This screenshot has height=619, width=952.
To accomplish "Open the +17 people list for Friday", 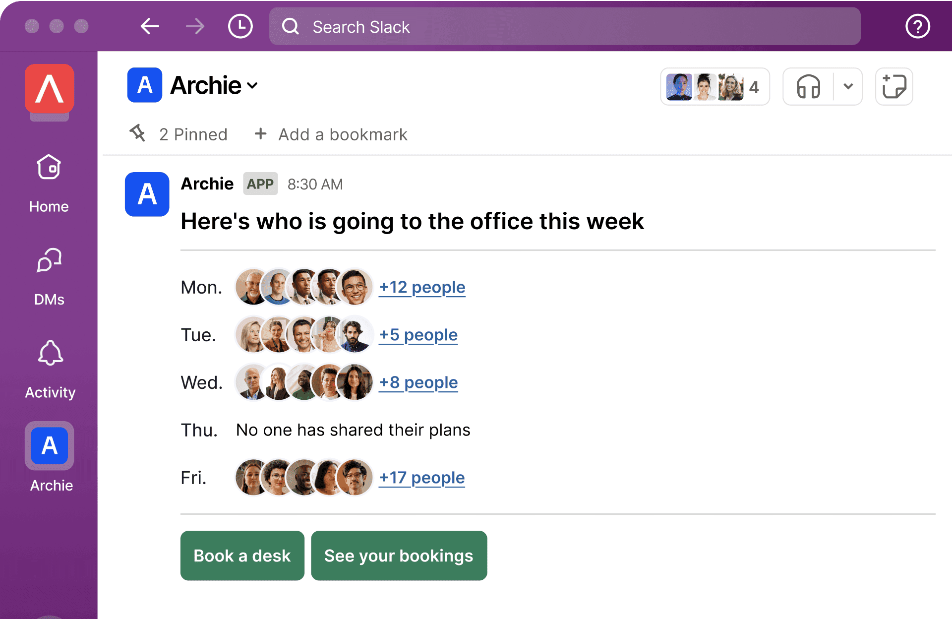I will (x=421, y=477).
